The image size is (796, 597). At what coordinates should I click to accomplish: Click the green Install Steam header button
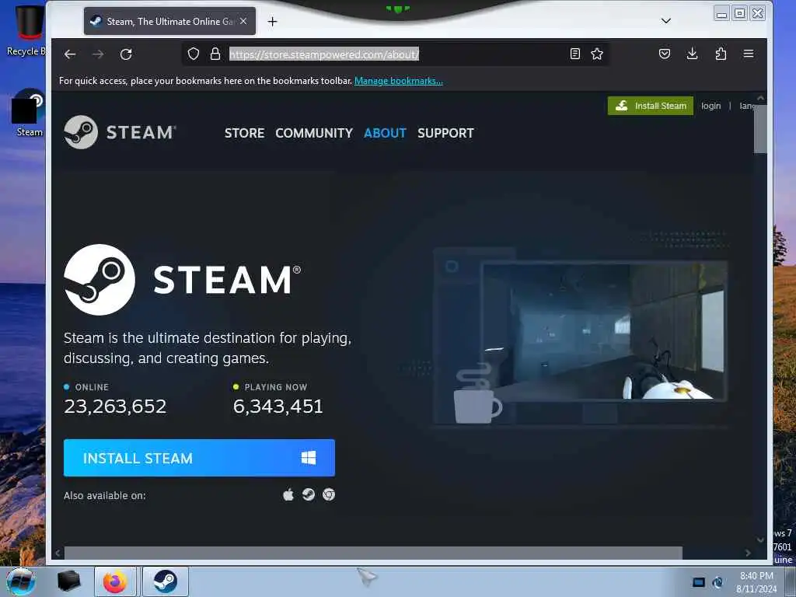pyautogui.click(x=651, y=106)
